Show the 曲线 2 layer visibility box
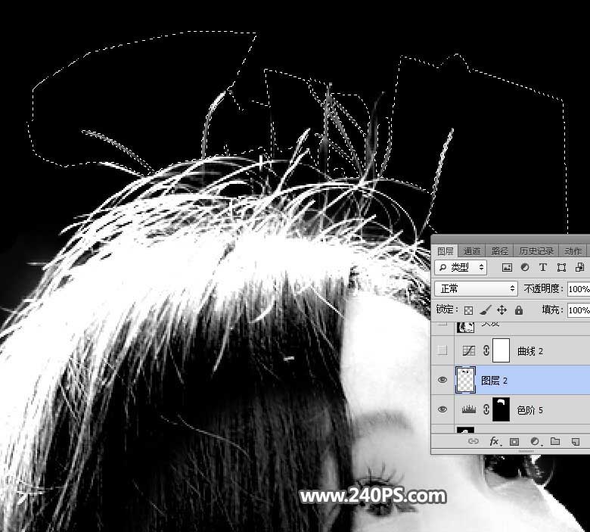This screenshot has height=532, width=590. (x=442, y=350)
